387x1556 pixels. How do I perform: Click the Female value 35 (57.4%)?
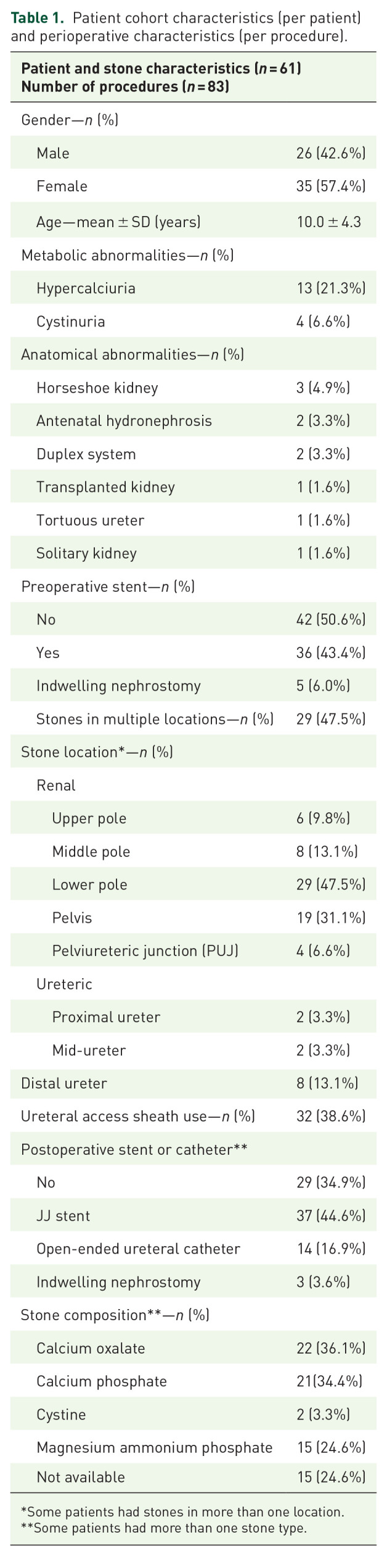click(x=330, y=186)
